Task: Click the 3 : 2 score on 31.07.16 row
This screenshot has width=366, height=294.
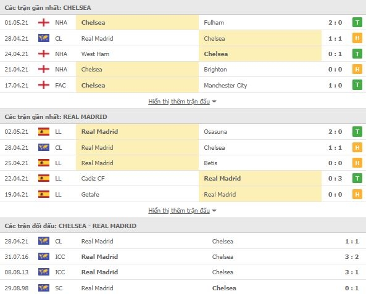Action: pos(352,256)
